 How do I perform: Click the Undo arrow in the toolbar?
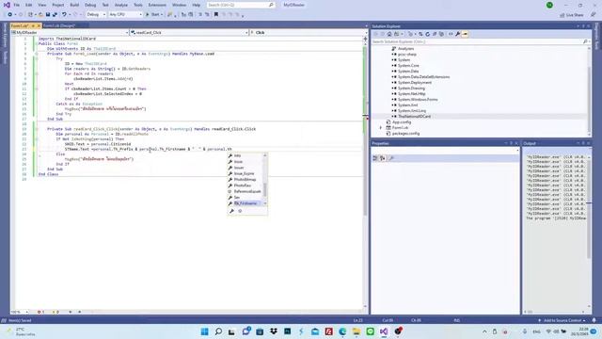click(64, 15)
